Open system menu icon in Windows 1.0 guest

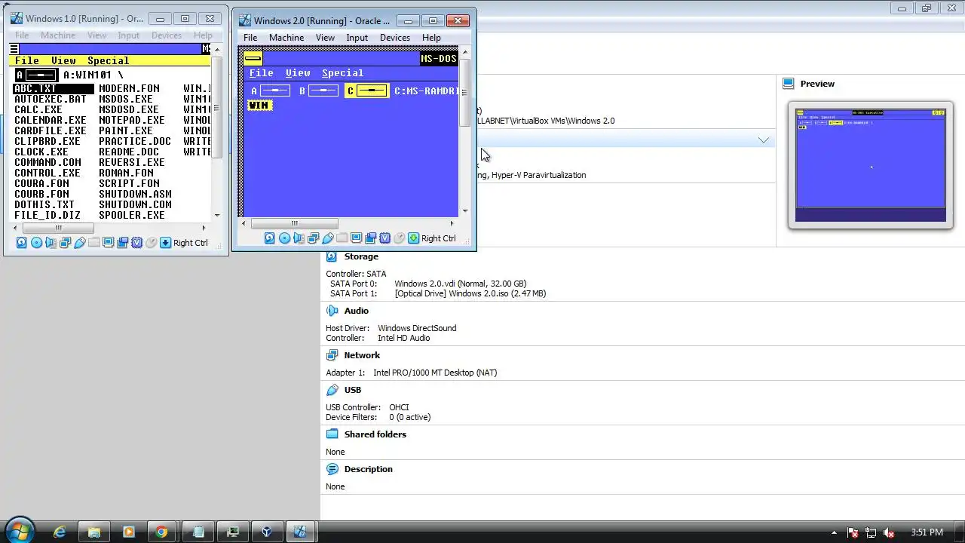pos(14,49)
